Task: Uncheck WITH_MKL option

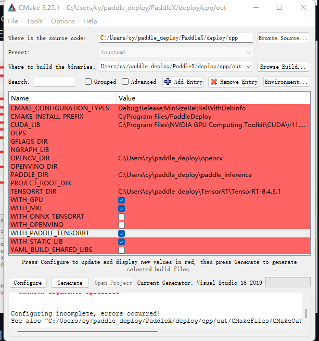Action: (x=122, y=208)
